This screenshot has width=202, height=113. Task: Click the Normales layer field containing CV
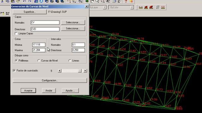click(x=45, y=22)
